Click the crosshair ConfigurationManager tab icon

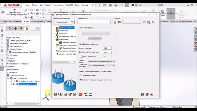15,28
